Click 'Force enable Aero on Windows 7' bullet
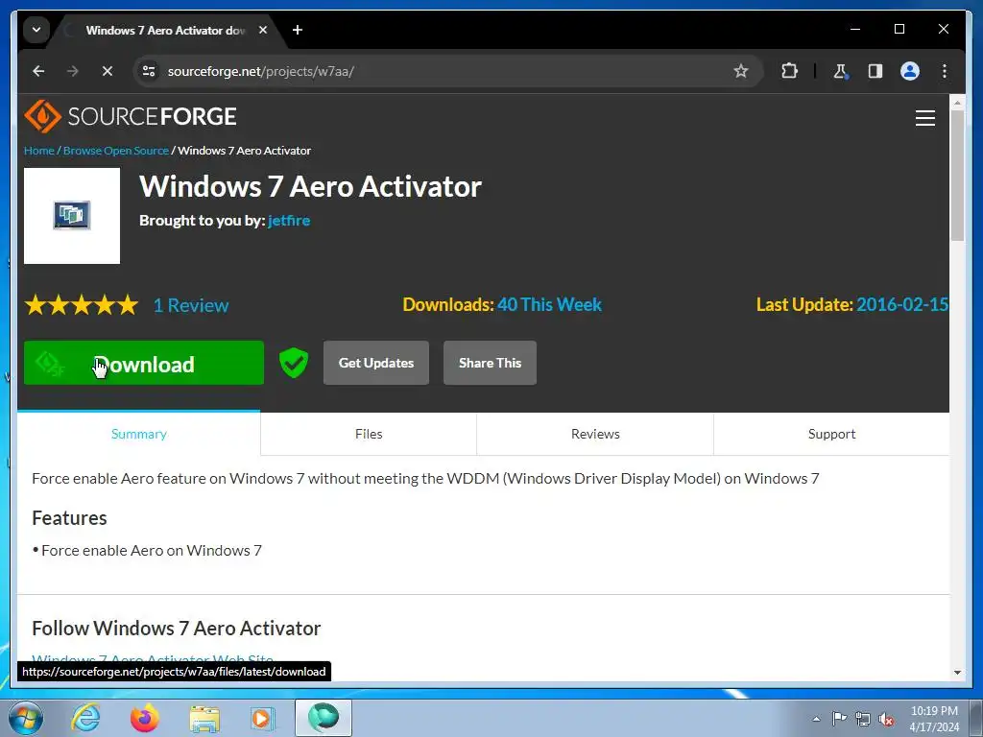Viewport: 983px width, 737px height. click(x=151, y=550)
